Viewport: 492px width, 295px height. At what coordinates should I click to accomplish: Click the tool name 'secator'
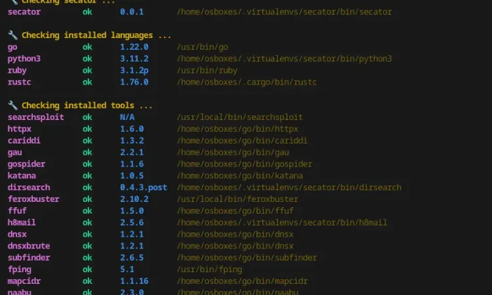[x=24, y=12]
